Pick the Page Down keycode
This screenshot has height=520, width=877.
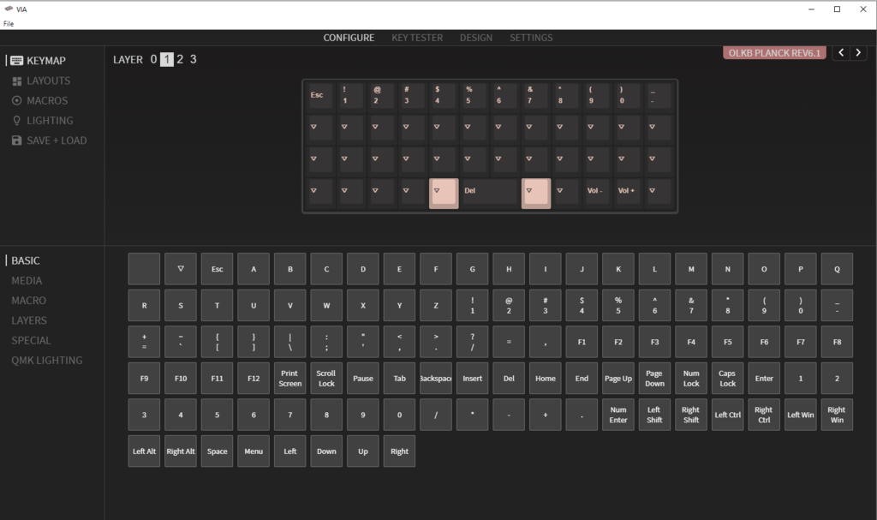pyautogui.click(x=654, y=379)
